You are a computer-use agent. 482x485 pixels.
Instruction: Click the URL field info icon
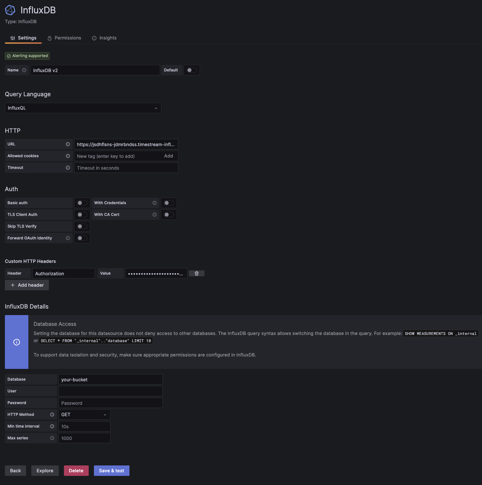point(68,144)
